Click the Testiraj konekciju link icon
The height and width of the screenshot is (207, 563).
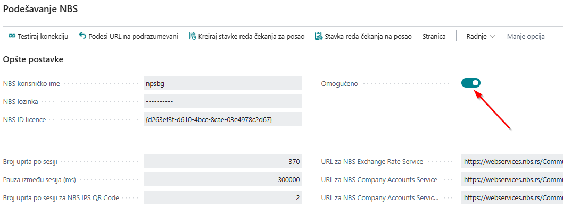[x=12, y=36]
